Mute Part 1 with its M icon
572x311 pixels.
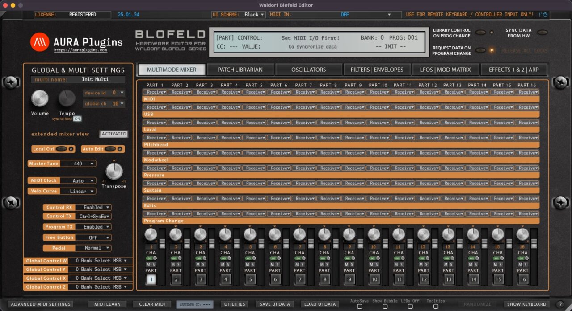[x=149, y=264]
